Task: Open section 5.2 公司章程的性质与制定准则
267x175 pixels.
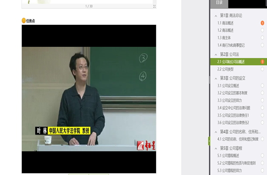Action: [x=236, y=163]
